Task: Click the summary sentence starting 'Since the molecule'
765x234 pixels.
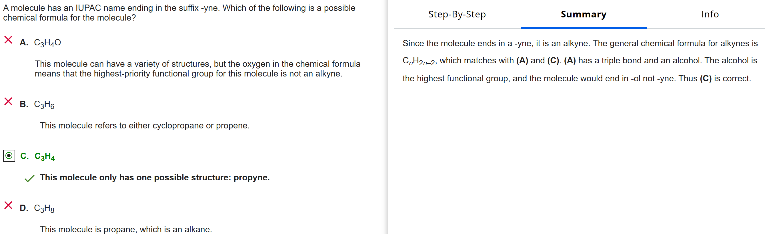Action: (580, 43)
